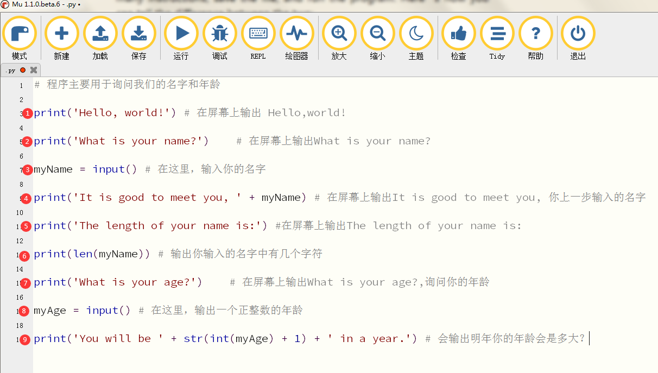658x373 pixels.
Task: Quit Mu with the 退出 power icon
Action: point(578,34)
